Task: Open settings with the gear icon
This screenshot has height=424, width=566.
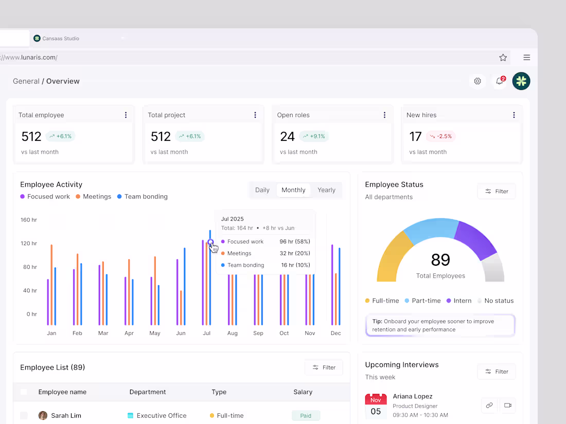Action: click(x=477, y=81)
